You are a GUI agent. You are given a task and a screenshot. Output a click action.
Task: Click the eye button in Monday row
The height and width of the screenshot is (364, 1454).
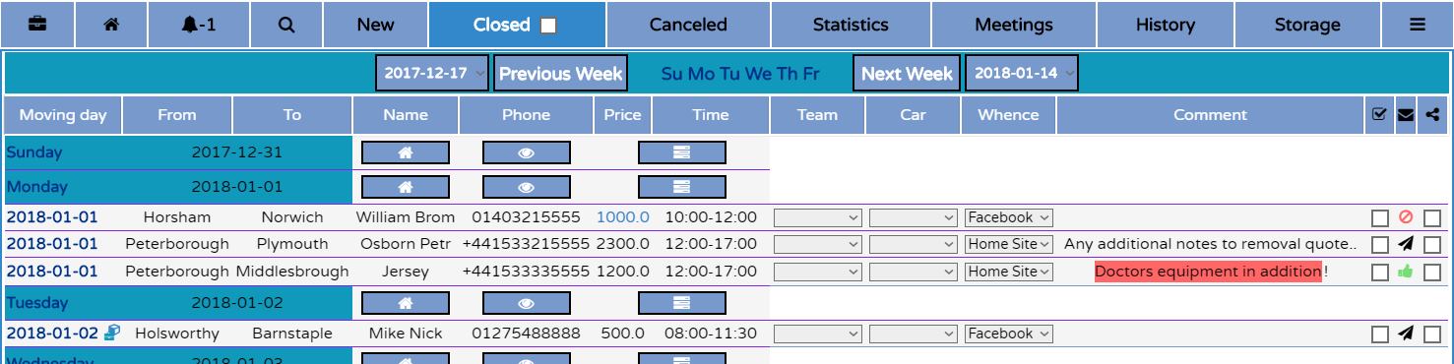pyautogui.click(x=526, y=187)
